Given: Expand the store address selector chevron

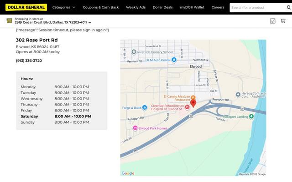Looking at the screenshot, I should 89,22.
